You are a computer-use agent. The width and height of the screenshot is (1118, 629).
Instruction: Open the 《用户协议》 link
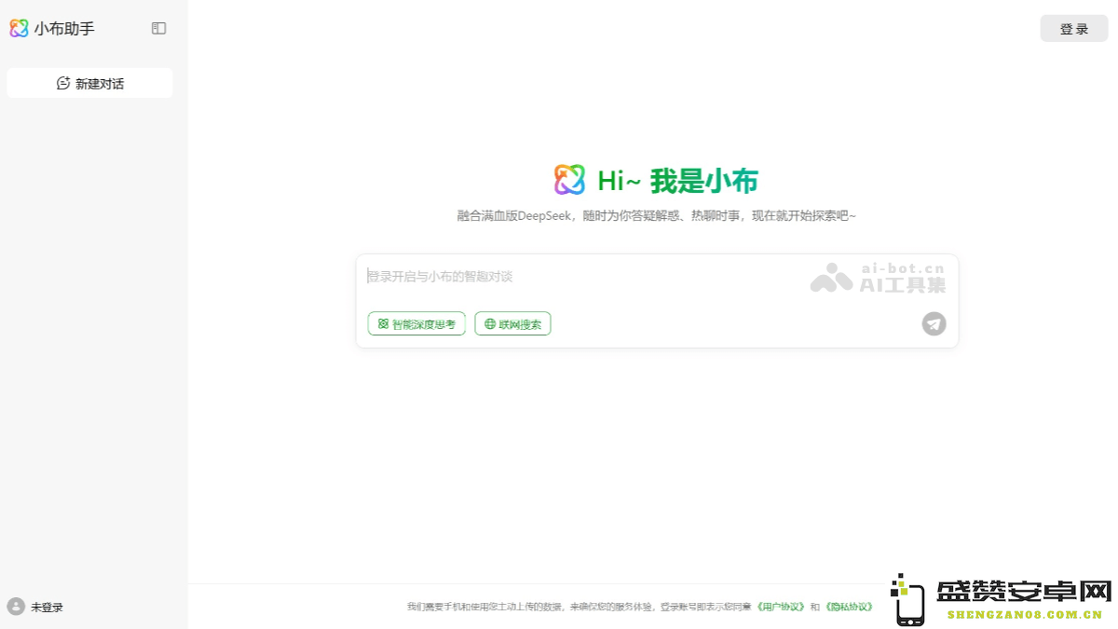781,607
